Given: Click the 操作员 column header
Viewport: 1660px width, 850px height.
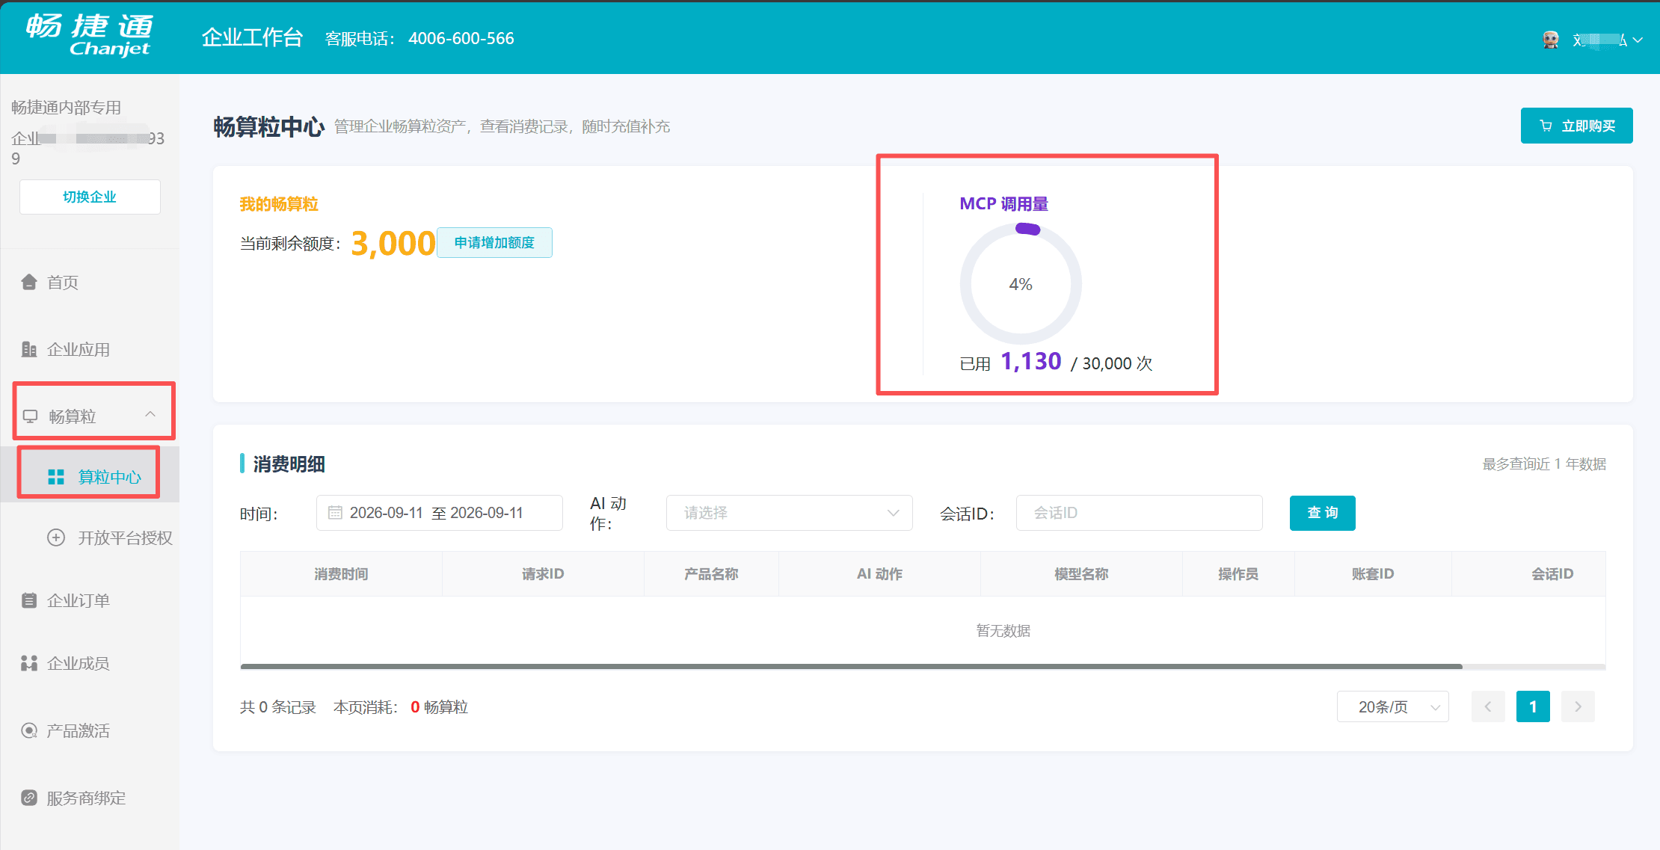Looking at the screenshot, I should 1238,574.
